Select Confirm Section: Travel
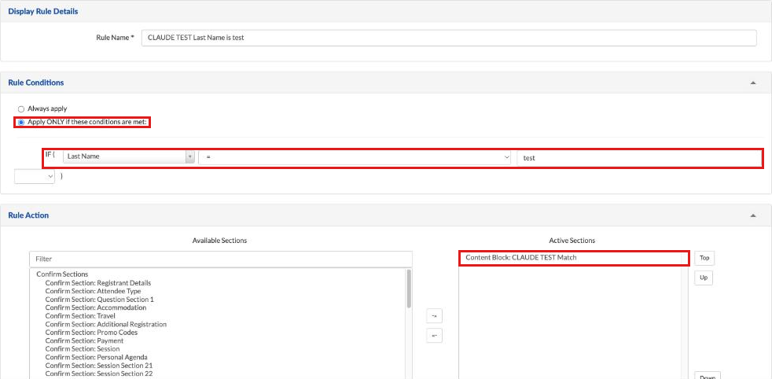 tap(80, 315)
